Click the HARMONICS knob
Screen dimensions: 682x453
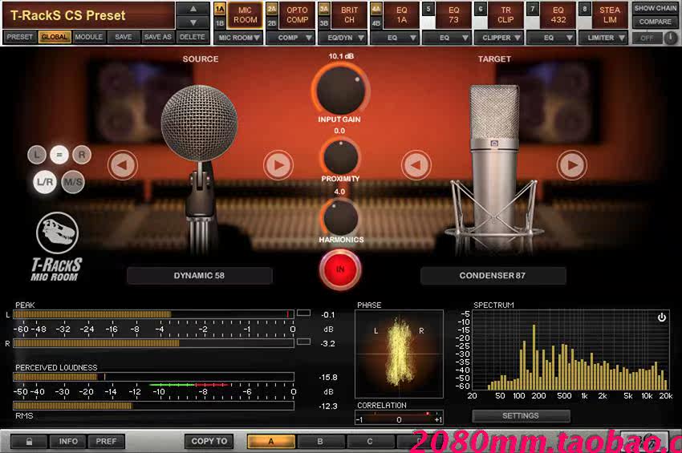click(x=340, y=218)
